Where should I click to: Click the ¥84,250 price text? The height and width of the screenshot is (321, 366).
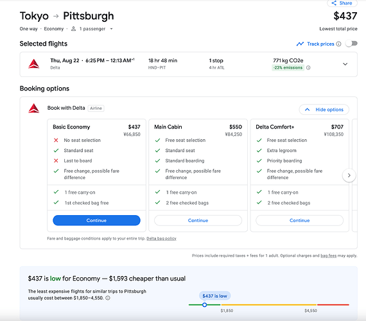(234, 134)
